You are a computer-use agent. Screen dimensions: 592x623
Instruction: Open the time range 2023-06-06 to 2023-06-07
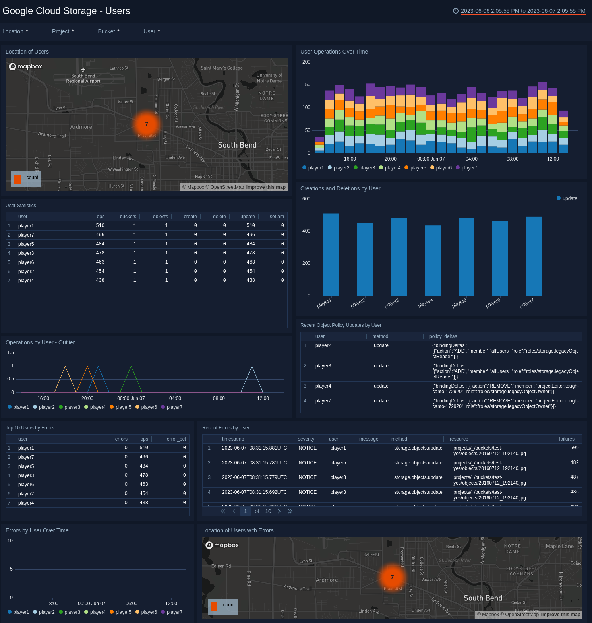pos(523,11)
